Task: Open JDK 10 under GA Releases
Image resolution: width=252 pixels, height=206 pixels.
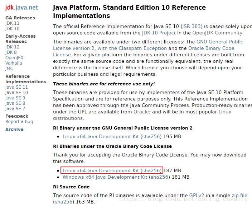Action: point(13,28)
